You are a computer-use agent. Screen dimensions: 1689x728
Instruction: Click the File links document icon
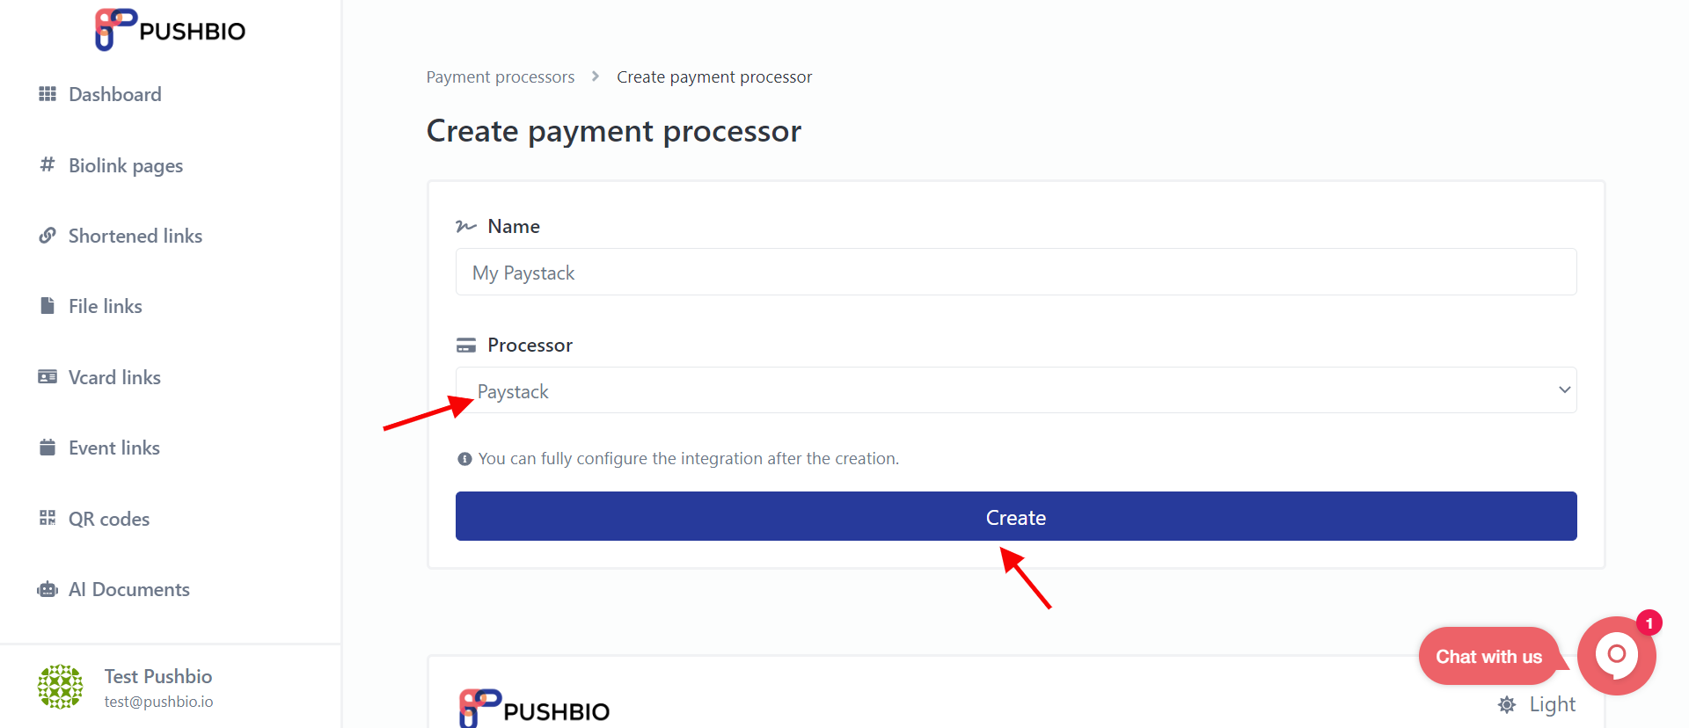tap(48, 306)
